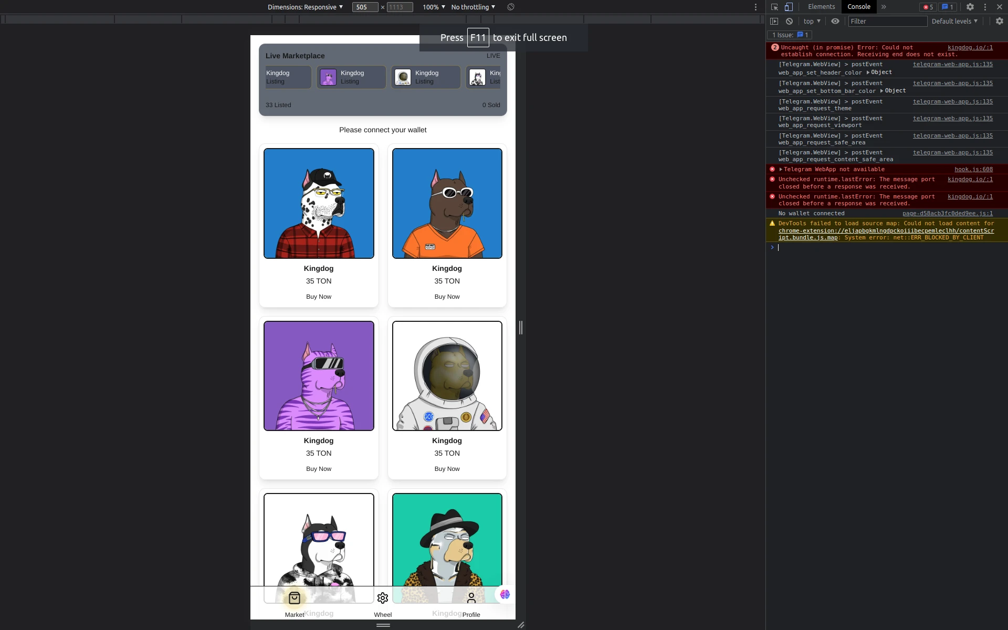1008x630 pixels.
Task: Open Dimensions Responsive dropdown
Action: pos(305,7)
